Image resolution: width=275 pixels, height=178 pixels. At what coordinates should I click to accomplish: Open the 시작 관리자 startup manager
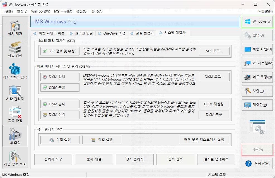click(x=15, y=92)
